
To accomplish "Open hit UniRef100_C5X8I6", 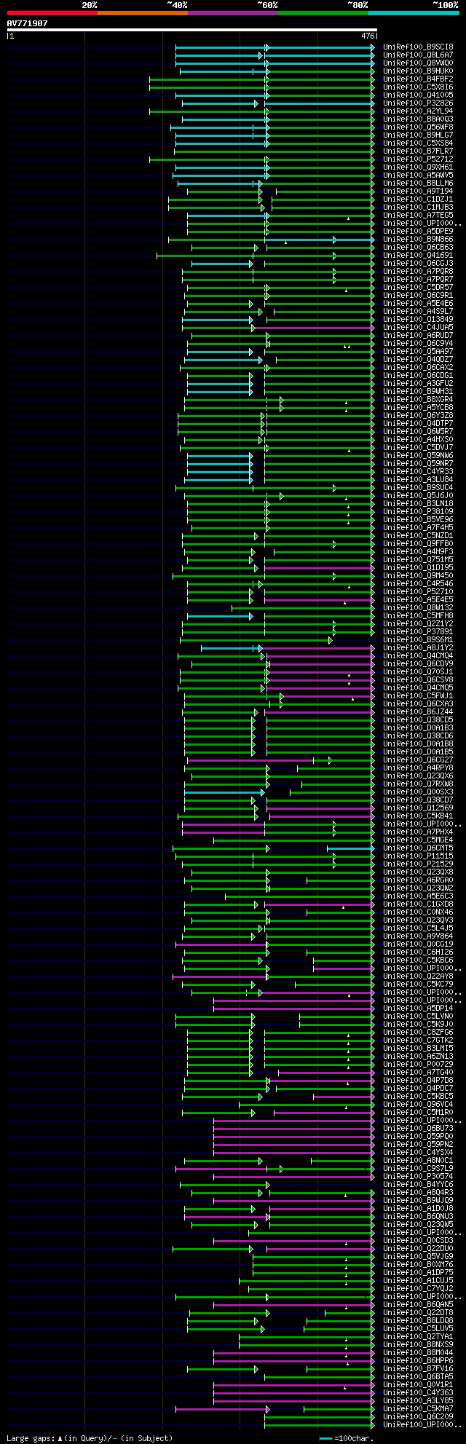I will click(418, 87).
